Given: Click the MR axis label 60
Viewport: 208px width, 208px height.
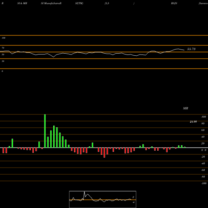Looking at the screenshot, I should tap(203, 130).
